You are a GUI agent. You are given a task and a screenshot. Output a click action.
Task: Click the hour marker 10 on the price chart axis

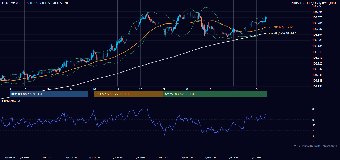[24, 89]
